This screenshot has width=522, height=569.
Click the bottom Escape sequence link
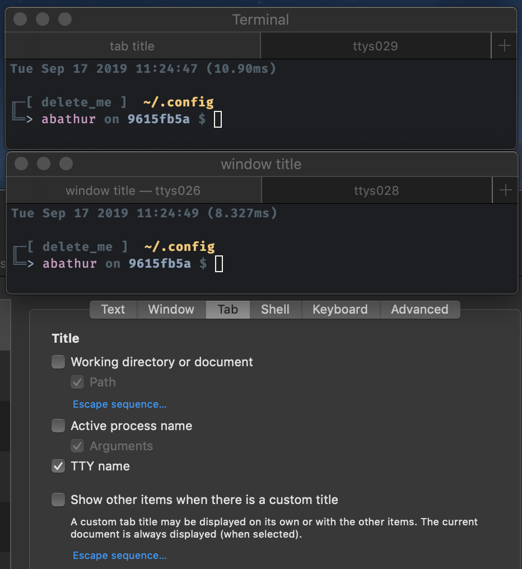[119, 555]
